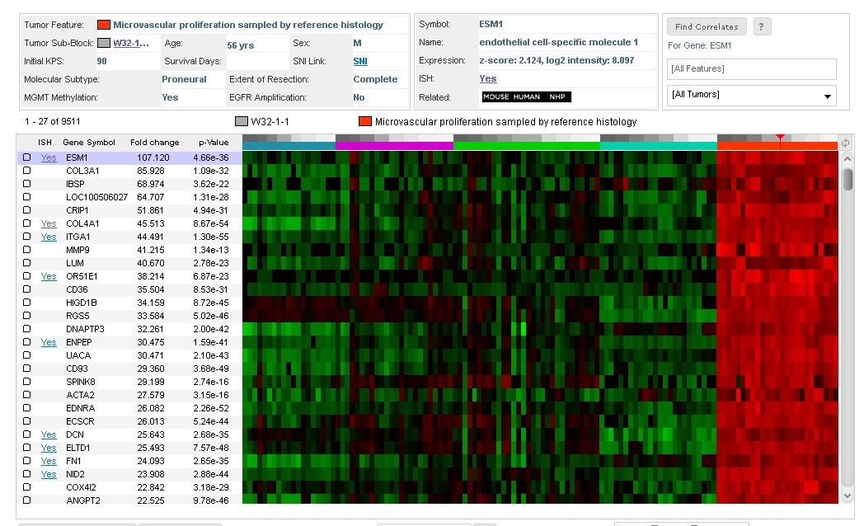Click the Microvascular proliferation legend swatch
Image resolution: width=864 pixels, height=526 pixels.
(x=364, y=121)
